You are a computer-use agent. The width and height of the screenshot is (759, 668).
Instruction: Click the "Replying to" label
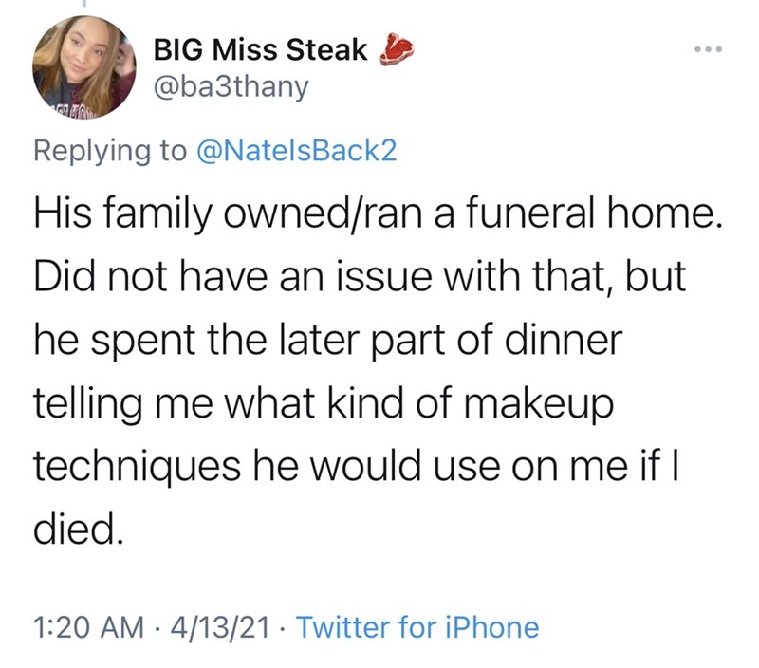click(110, 152)
